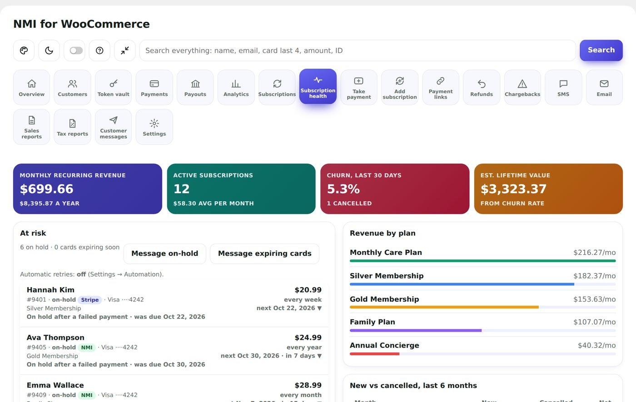Switch to the Analytics tab

236,88
